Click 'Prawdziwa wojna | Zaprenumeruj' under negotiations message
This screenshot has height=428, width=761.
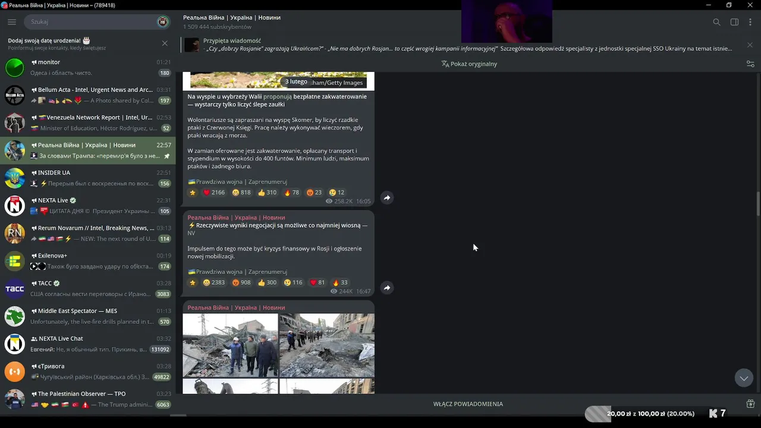pyautogui.click(x=238, y=272)
